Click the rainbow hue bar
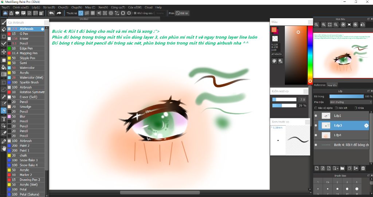 tap(310, 55)
